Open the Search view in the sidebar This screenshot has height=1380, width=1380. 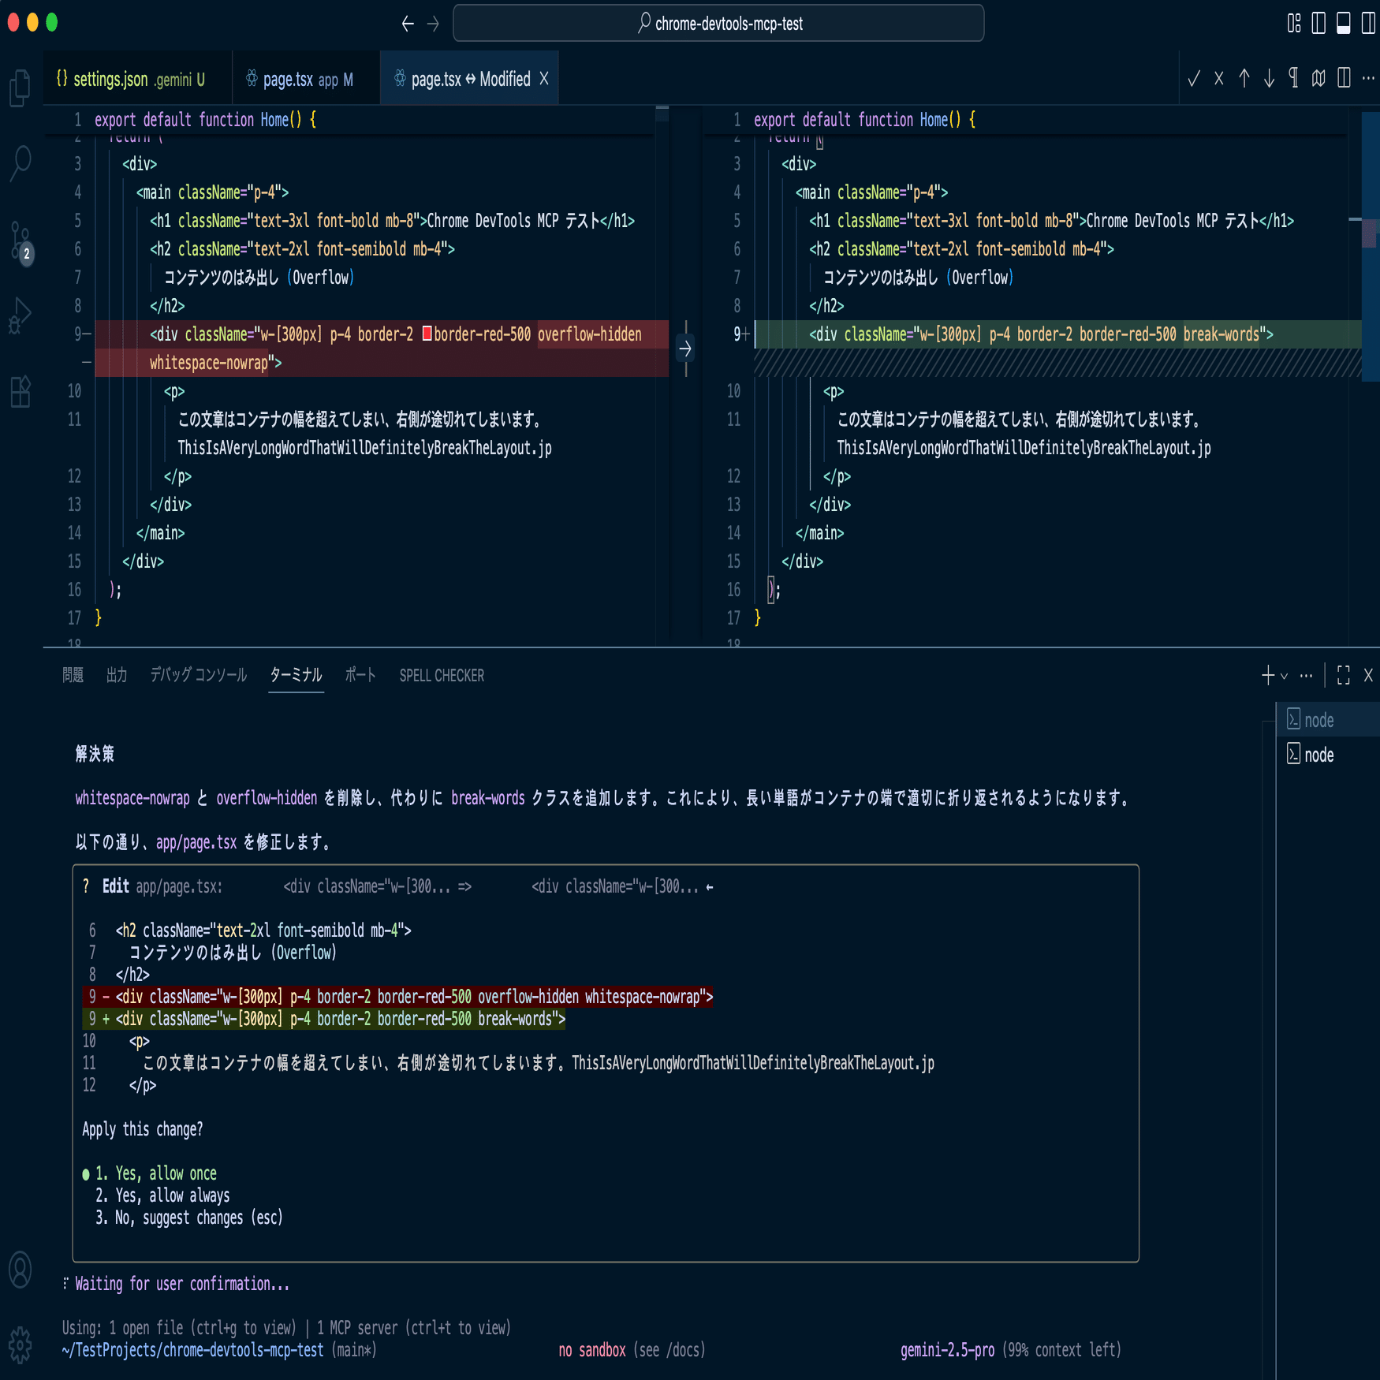pyautogui.click(x=20, y=162)
